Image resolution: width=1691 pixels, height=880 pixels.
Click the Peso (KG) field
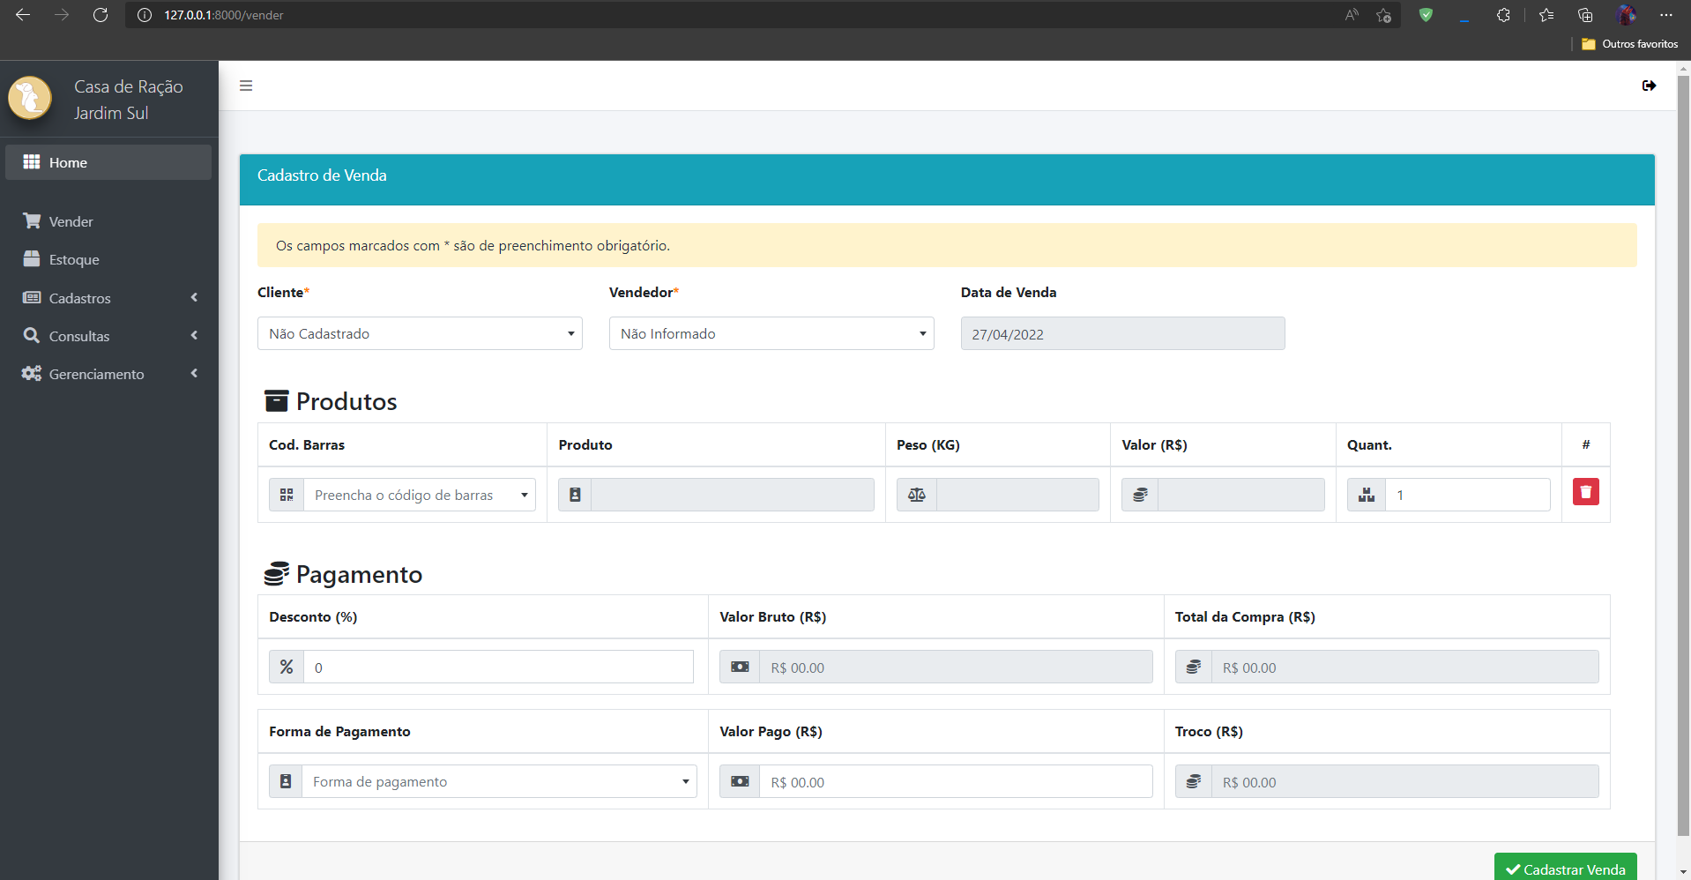pos(1017,495)
